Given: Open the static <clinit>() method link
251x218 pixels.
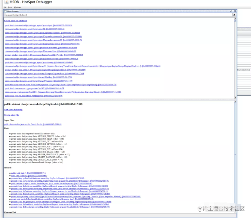Looking at the screenshot, I should coord(29,175).
